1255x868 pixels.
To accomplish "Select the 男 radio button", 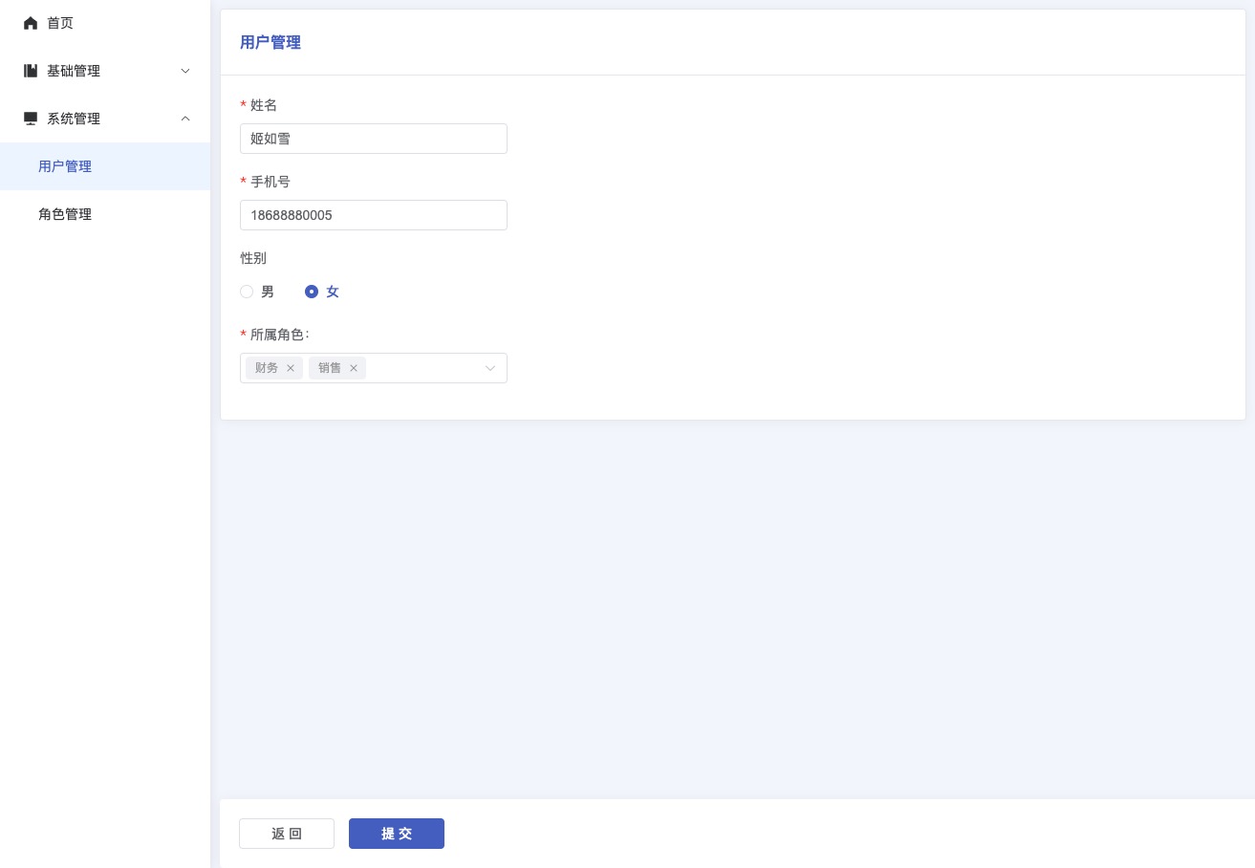I will point(247,292).
